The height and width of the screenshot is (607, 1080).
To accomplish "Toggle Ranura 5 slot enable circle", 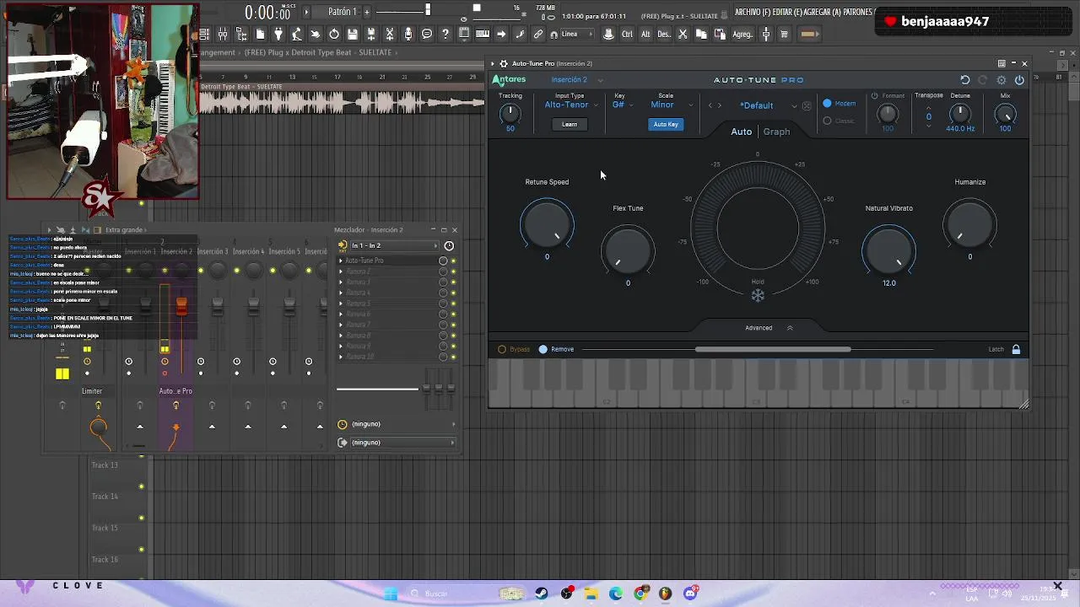I will click(x=443, y=303).
